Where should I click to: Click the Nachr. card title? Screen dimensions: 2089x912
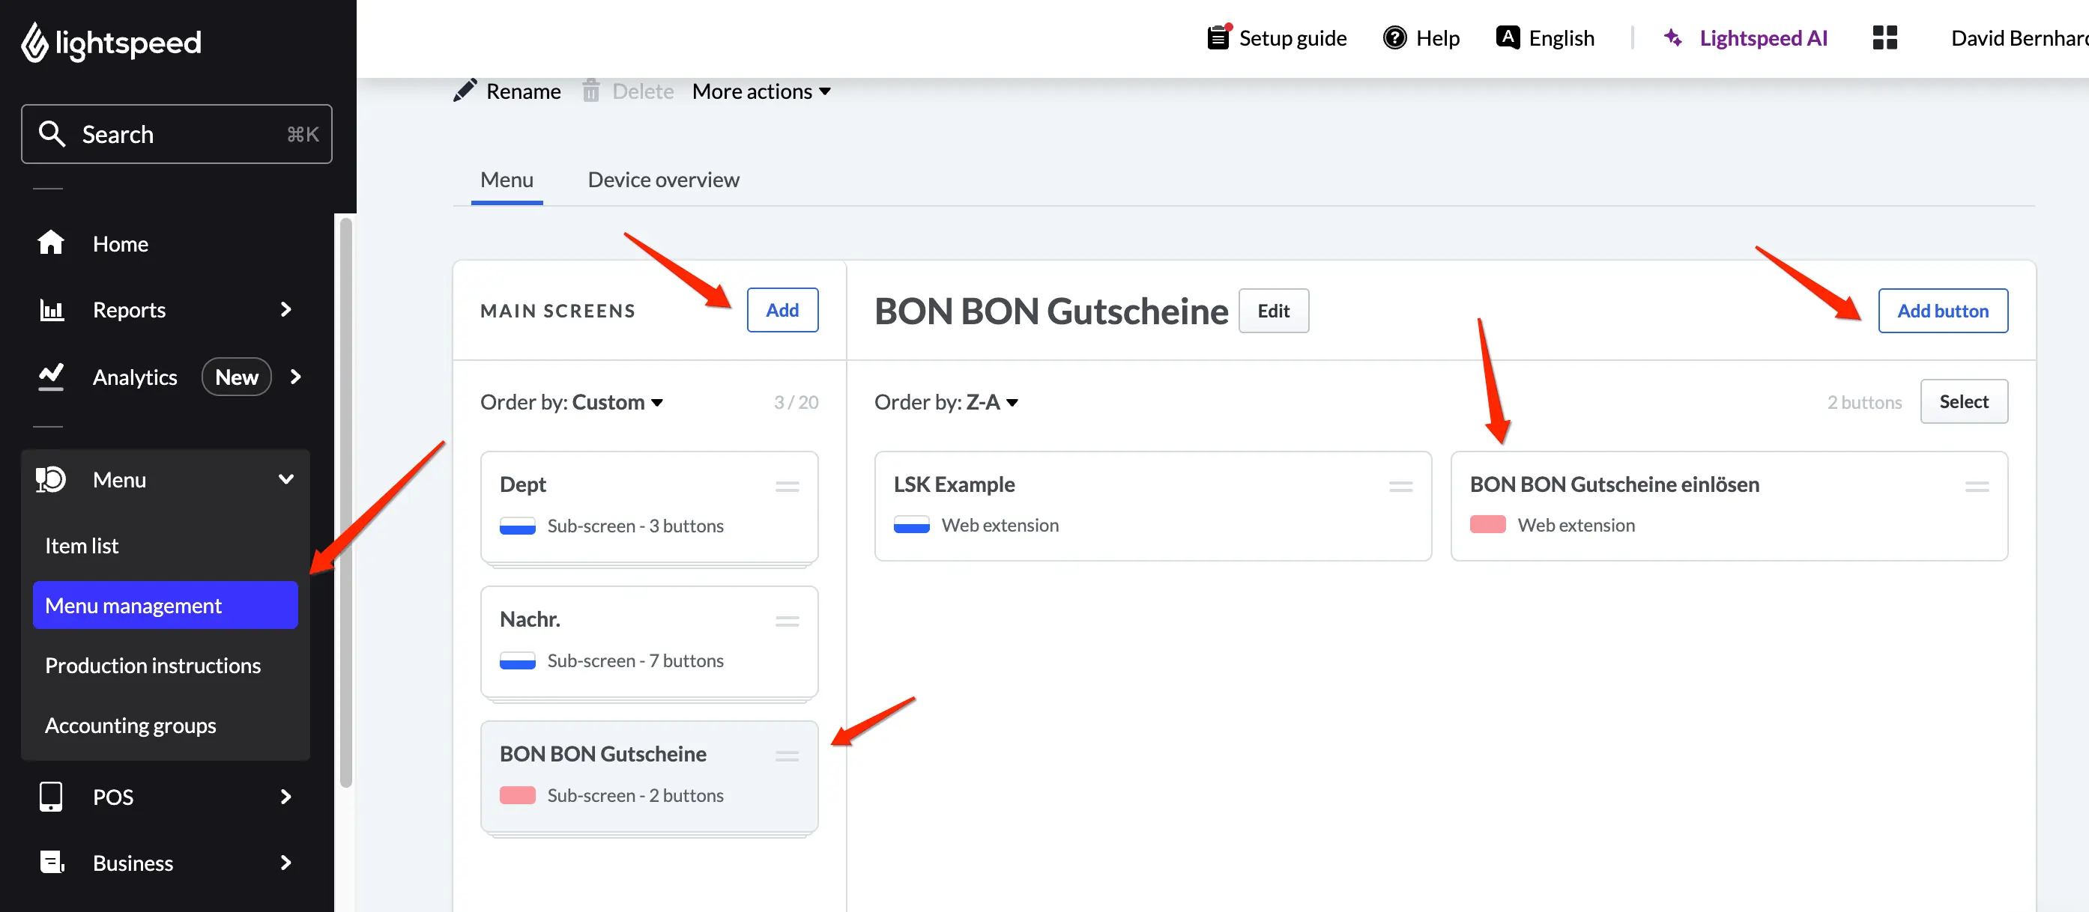[x=530, y=618]
